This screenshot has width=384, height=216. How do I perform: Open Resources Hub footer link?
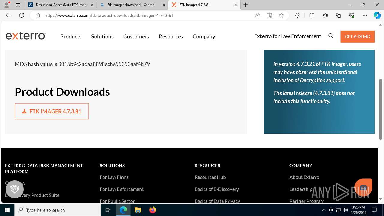pos(210,177)
